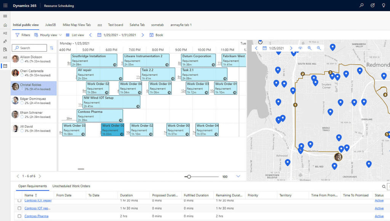Open the Southridge Installation booking

click(94, 60)
